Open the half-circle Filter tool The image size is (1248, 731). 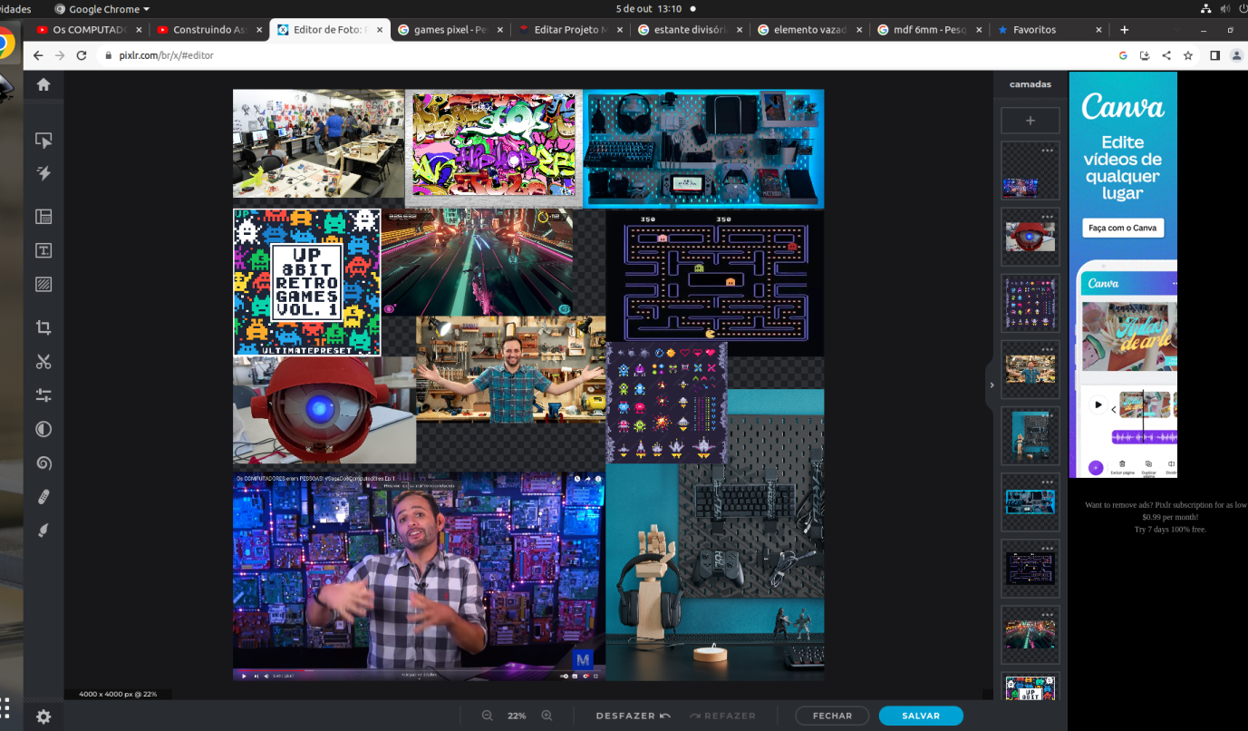click(x=44, y=429)
